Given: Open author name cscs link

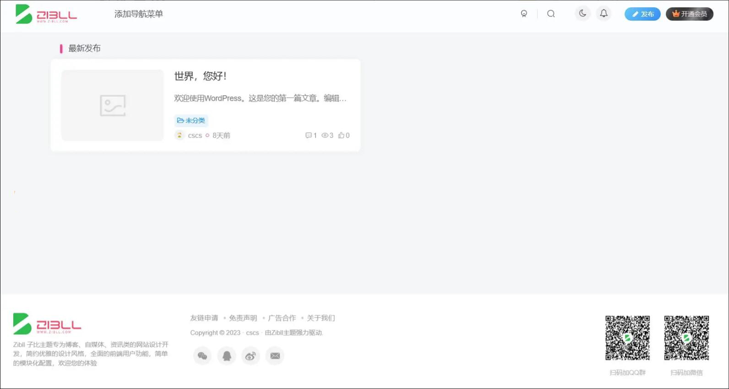Looking at the screenshot, I should tap(195, 135).
